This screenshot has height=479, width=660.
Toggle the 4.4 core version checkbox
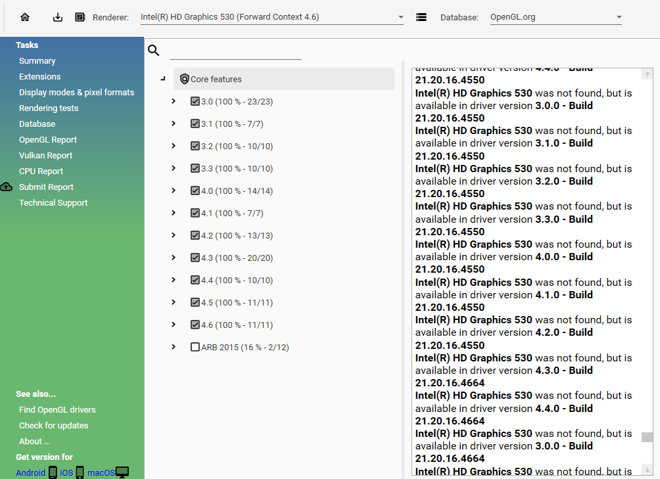[195, 279]
